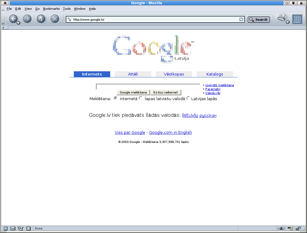Open Google.com in English link

coord(170,133)
